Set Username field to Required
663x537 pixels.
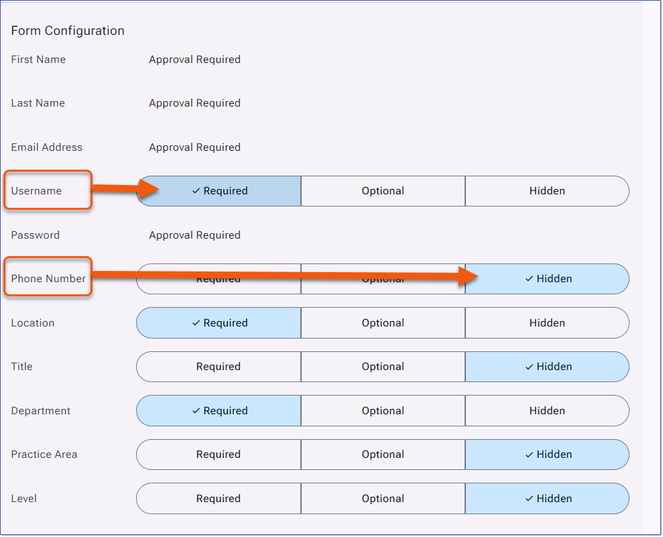tap(219, 191)
